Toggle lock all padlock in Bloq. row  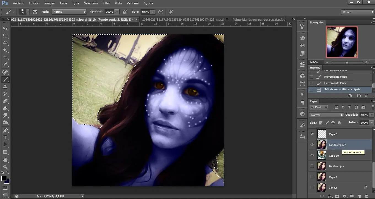click(x=339, y=123)
